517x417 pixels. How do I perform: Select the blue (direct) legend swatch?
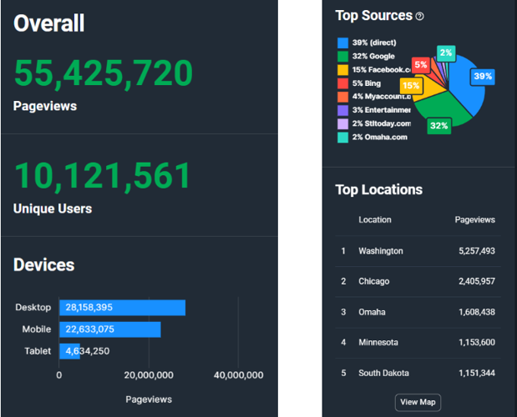click(342, 43)
